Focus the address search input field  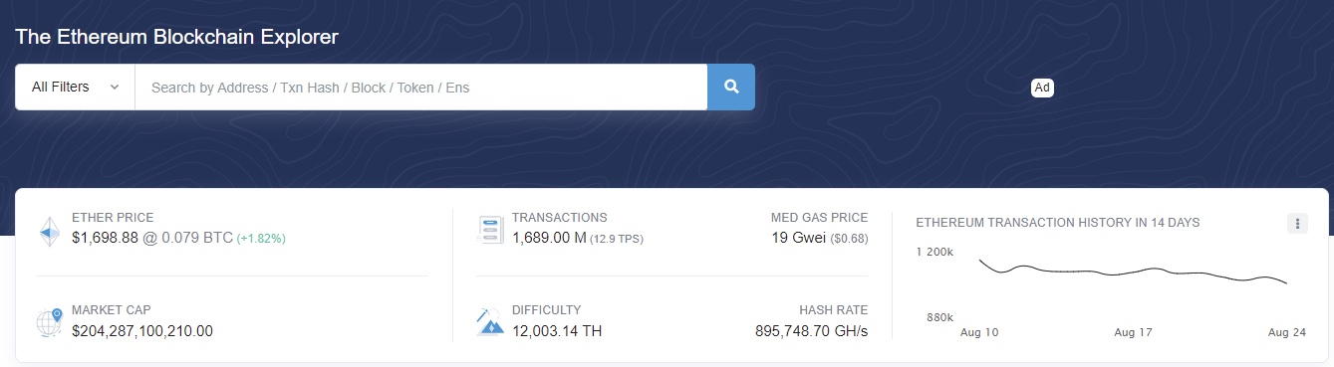(x=421, y=88)
